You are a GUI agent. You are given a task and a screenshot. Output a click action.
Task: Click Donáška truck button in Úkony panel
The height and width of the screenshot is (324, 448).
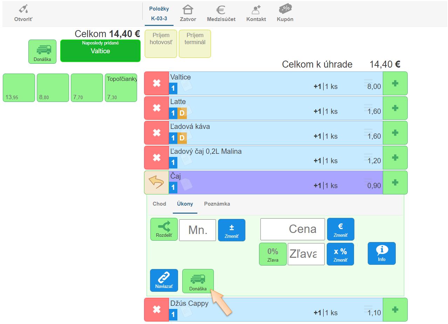point(198,281)
